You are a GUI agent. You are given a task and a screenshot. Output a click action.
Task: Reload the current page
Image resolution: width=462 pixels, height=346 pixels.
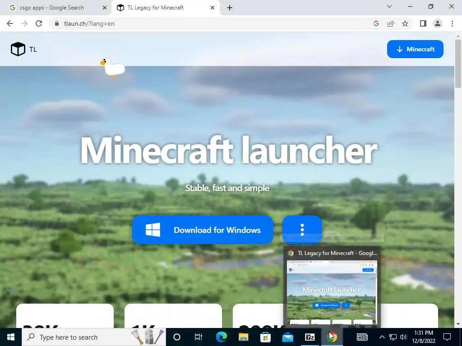[39, 23]
